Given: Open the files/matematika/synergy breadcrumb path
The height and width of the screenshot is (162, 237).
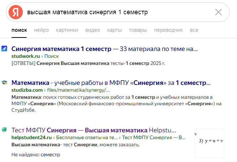Looking at the screenshot, I should point(79,90).
